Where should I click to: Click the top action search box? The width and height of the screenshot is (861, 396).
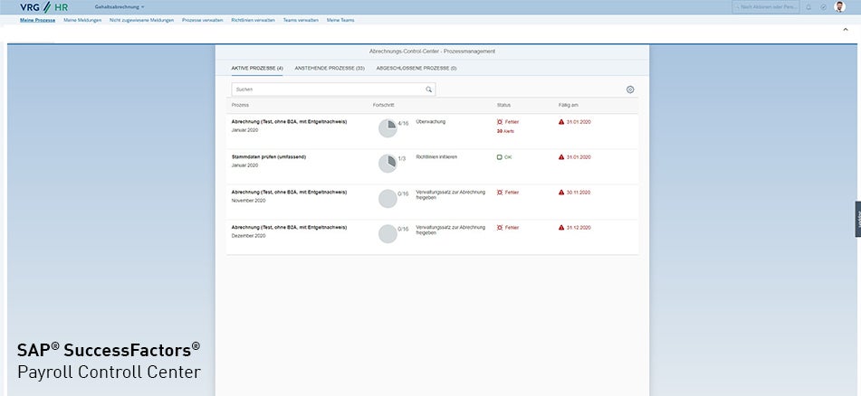point(765,6)
